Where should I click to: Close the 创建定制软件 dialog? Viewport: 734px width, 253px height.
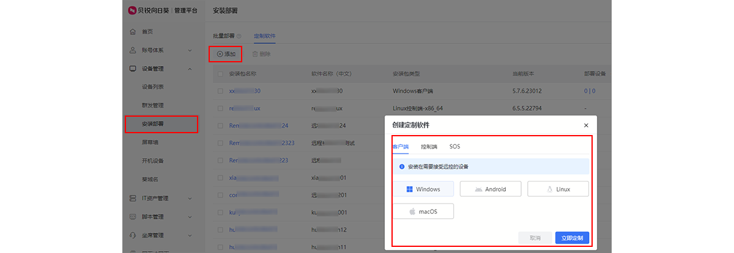586,125
